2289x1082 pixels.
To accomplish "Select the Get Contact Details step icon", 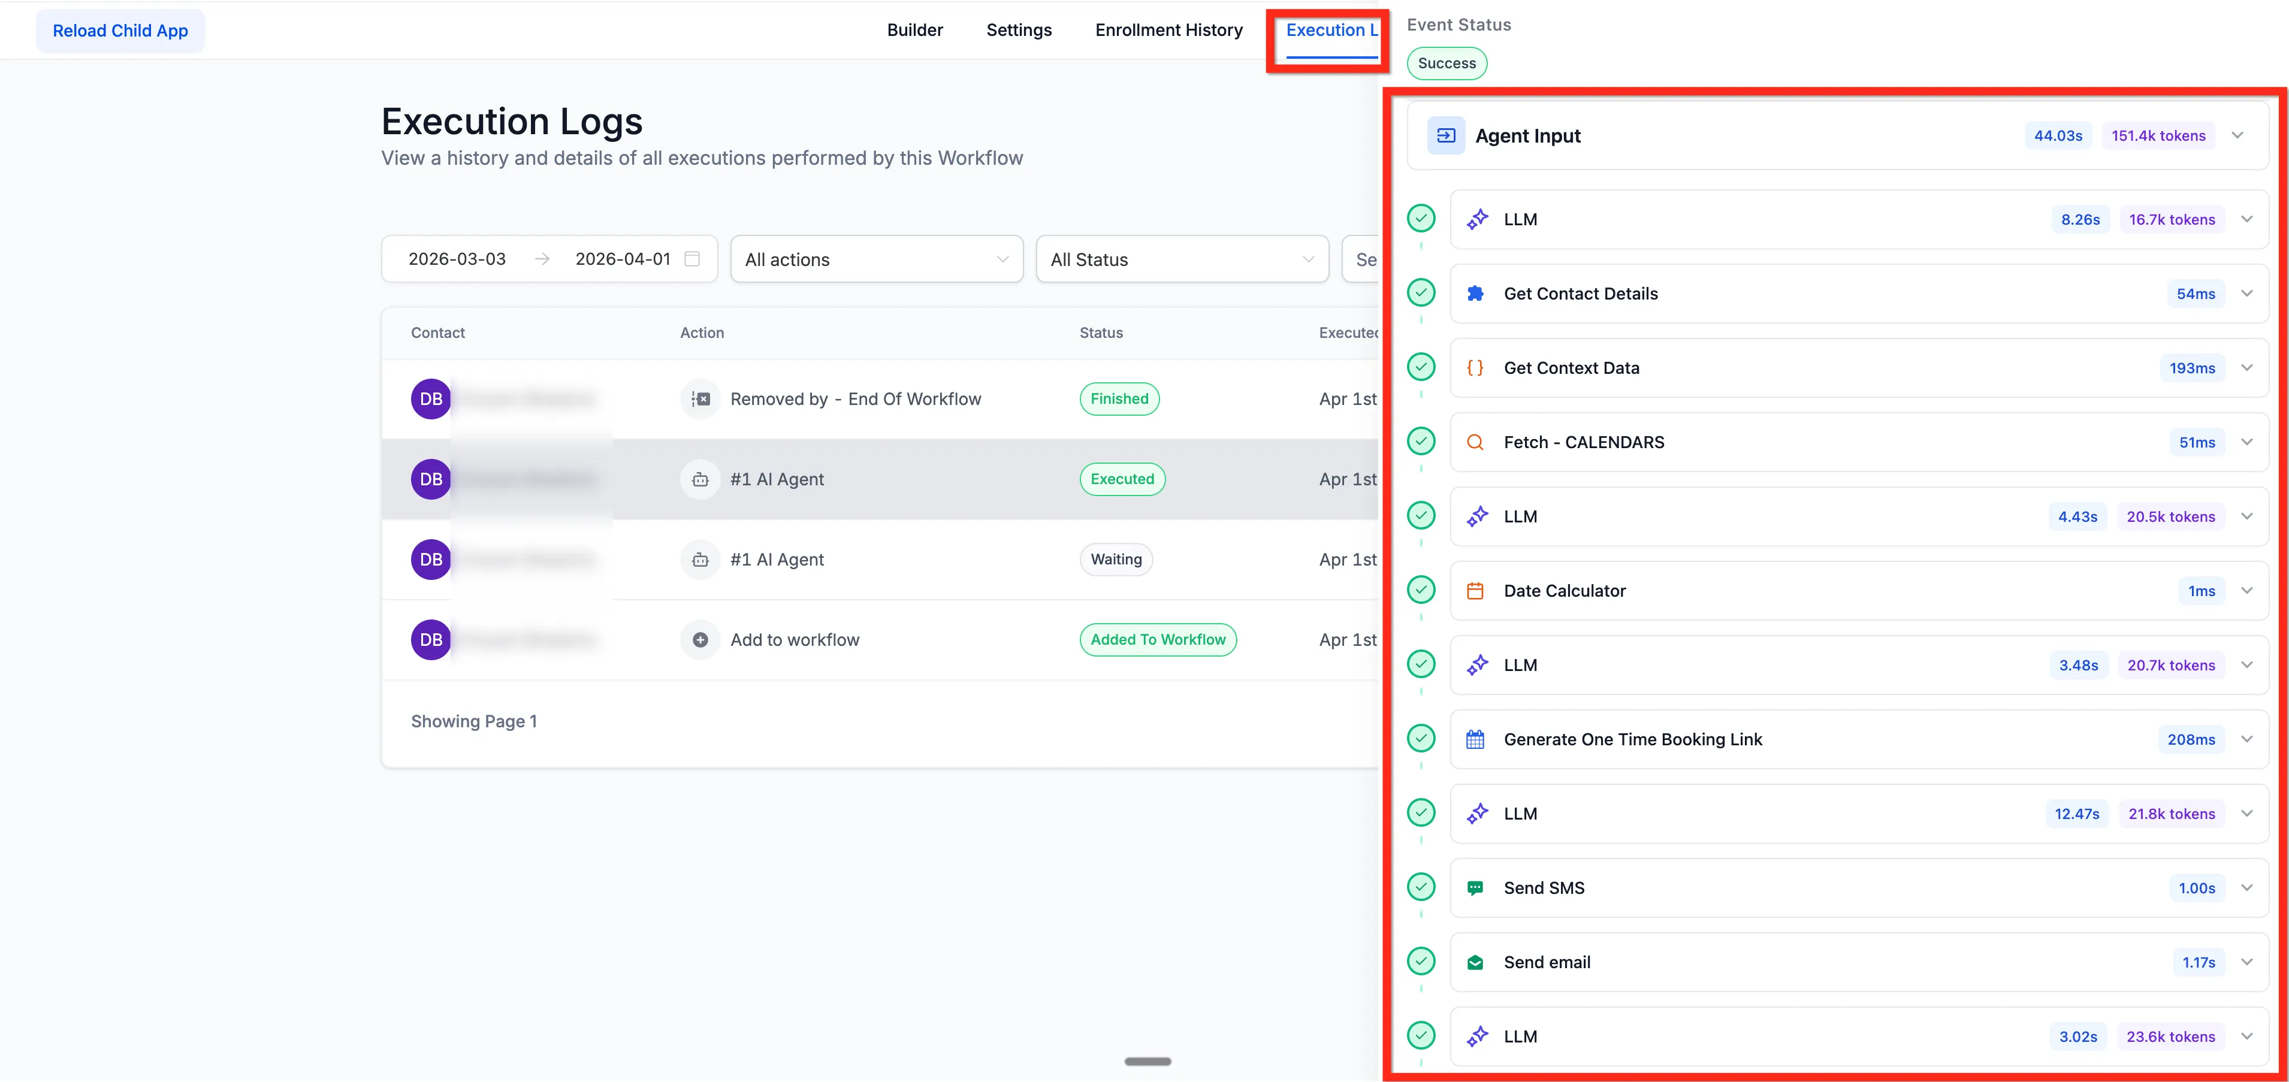I will pyautogui.click(x=1476, y=293).
